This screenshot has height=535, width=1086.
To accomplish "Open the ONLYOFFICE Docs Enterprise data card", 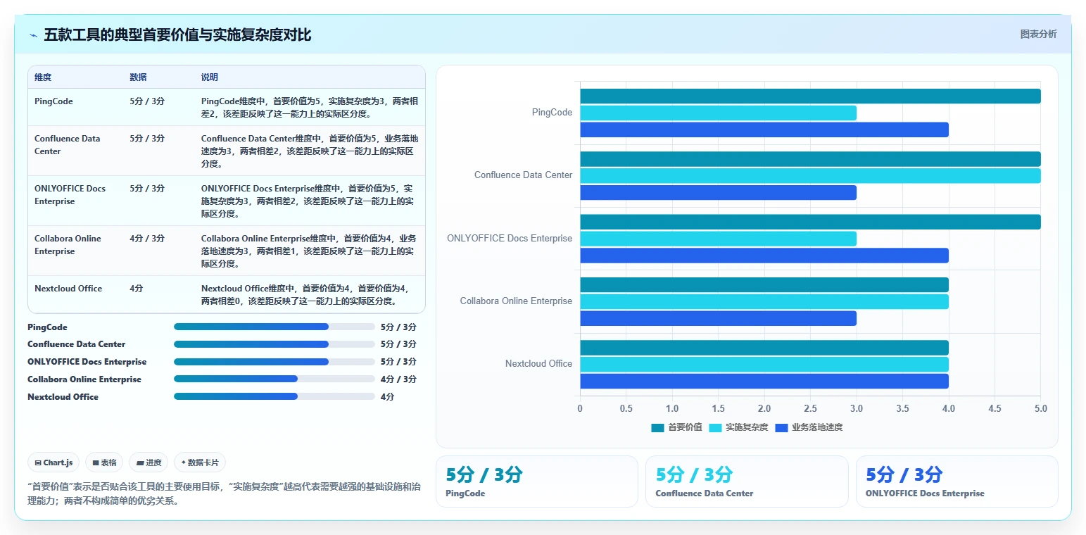I will click(956, 481).
